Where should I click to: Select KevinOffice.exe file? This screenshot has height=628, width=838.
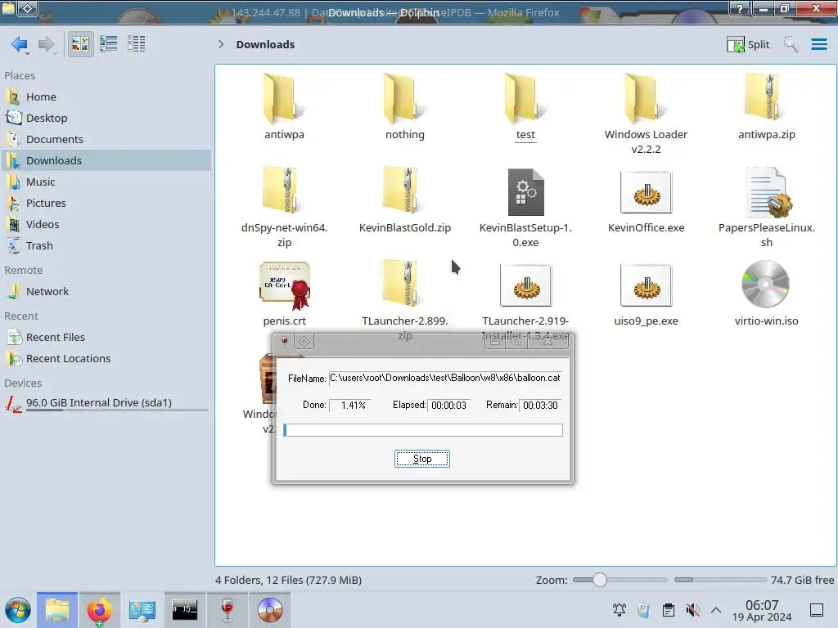click(x=646, y=192)
